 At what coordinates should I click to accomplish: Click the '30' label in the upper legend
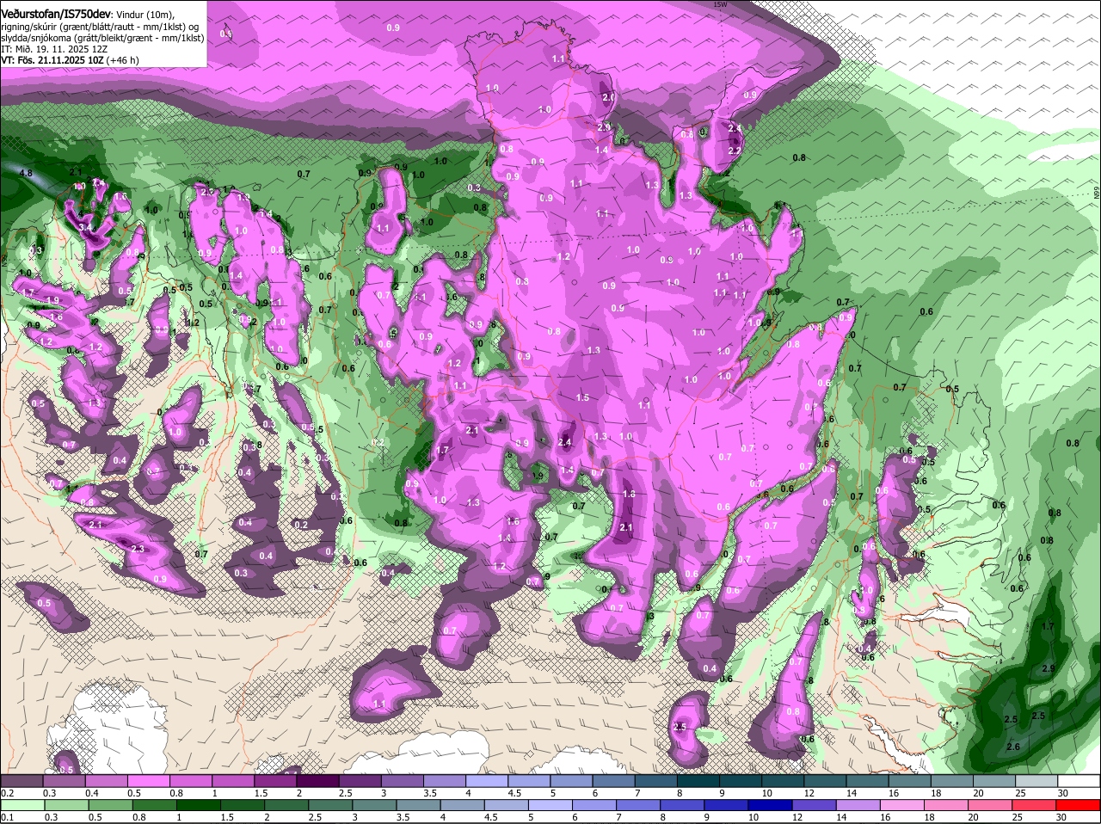[1063, 793]
